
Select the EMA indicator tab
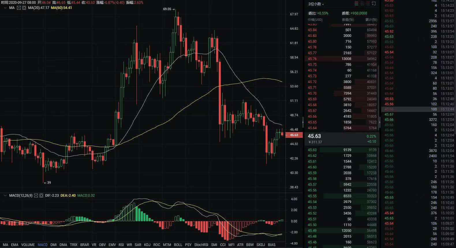[x=15, y=245]
